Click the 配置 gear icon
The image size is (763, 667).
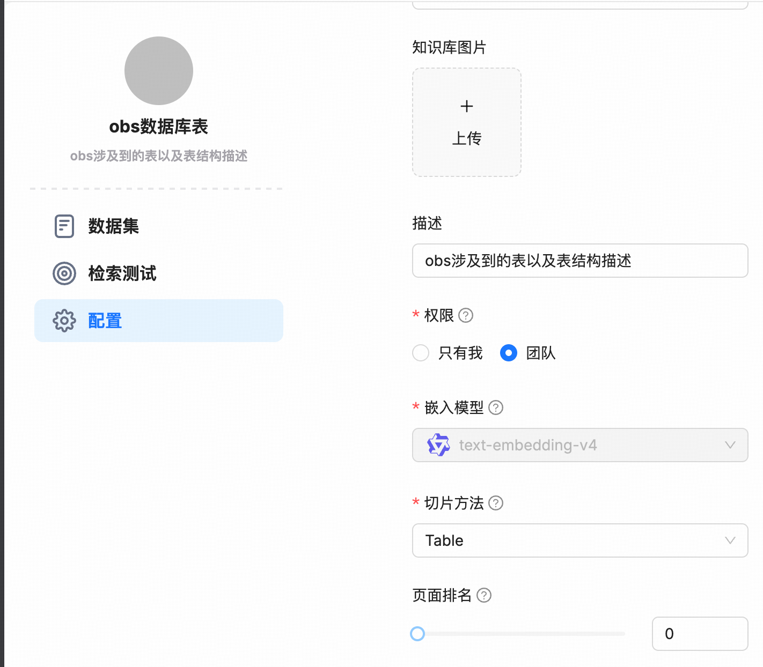[x=64, y=321]
